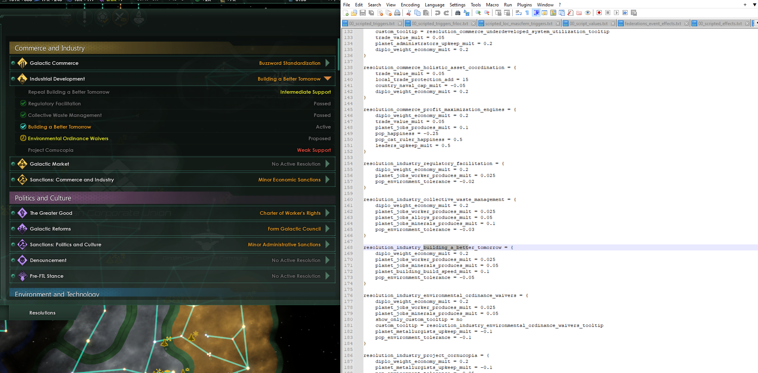Open the Function List icon
The height and width of the screenshot is (373, 758).
coord(570,13)
